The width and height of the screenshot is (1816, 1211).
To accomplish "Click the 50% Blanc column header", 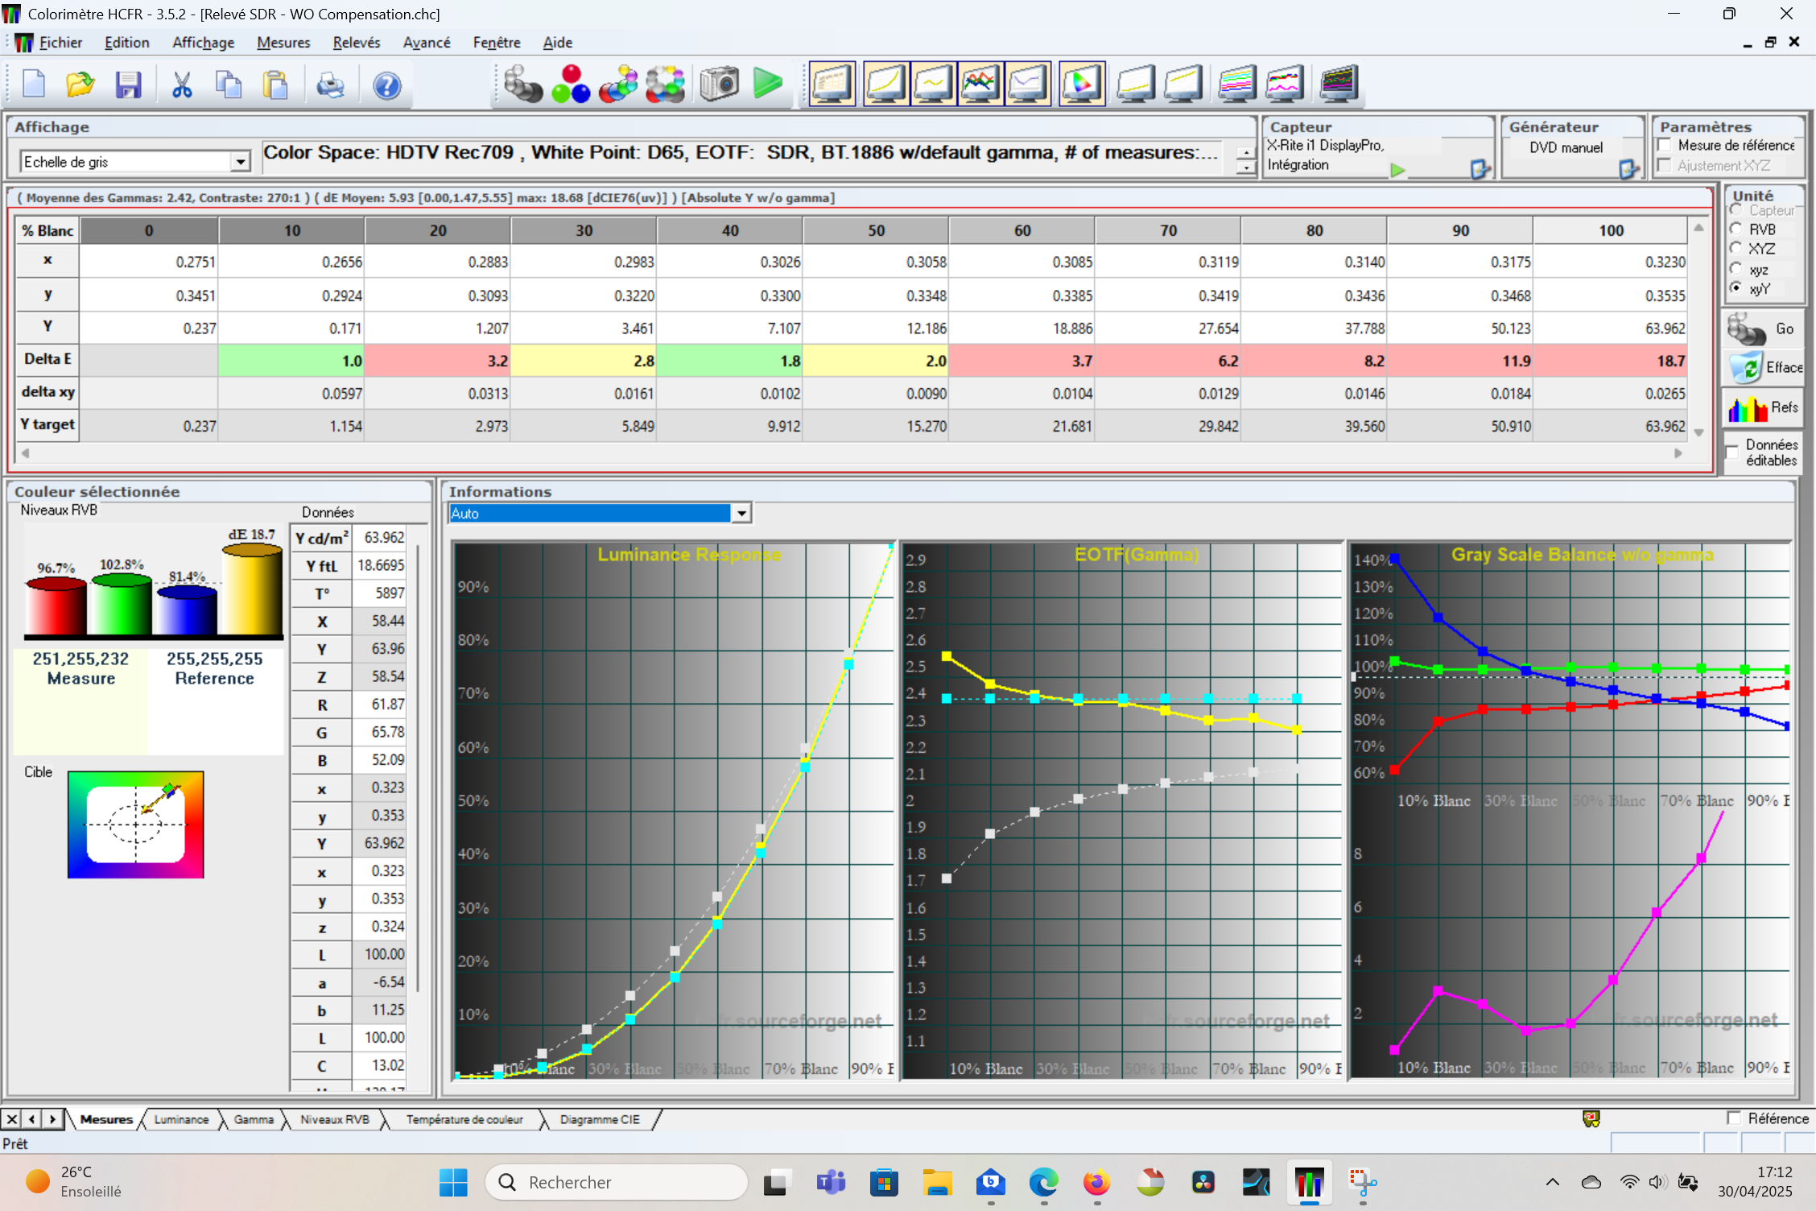I will click(876, 230).
